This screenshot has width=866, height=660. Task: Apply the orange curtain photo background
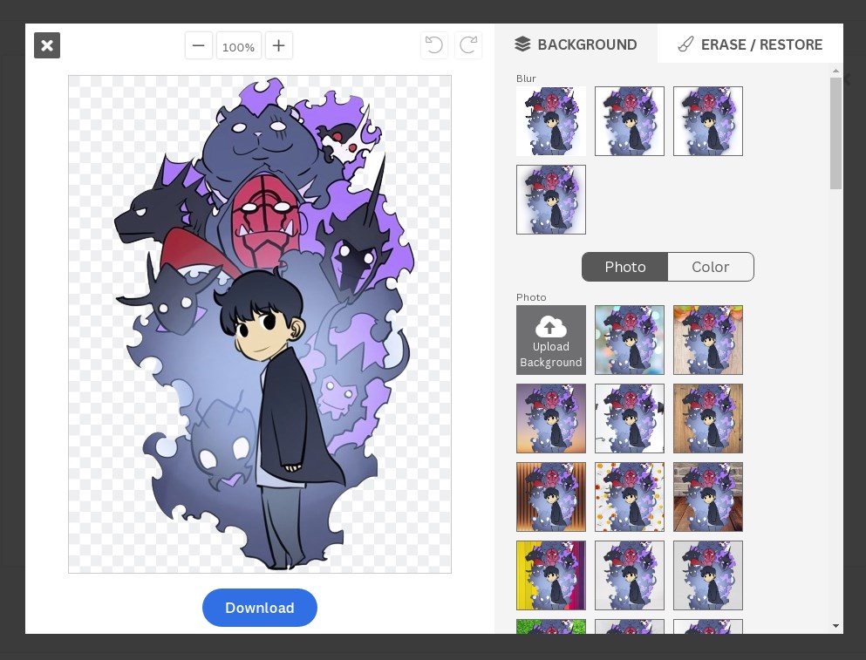[x=550, y=497]
